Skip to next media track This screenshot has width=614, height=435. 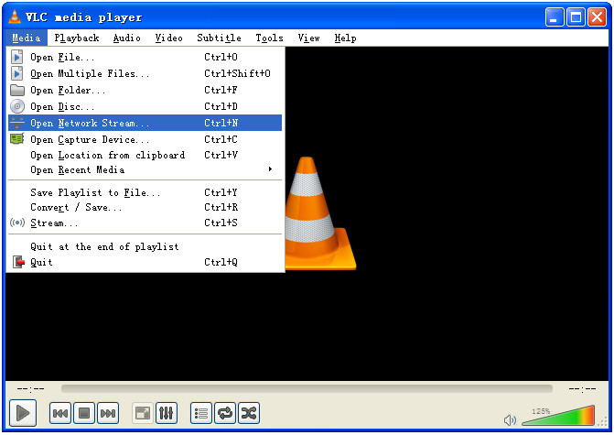tap(108, 413)
